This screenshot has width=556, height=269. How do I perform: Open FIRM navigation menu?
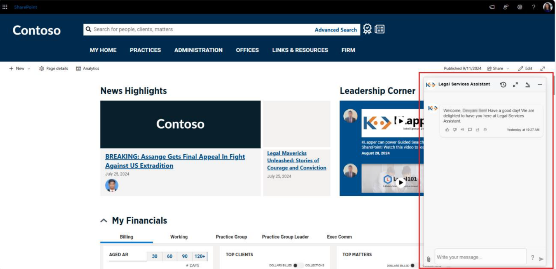click(x=348, y=50)
